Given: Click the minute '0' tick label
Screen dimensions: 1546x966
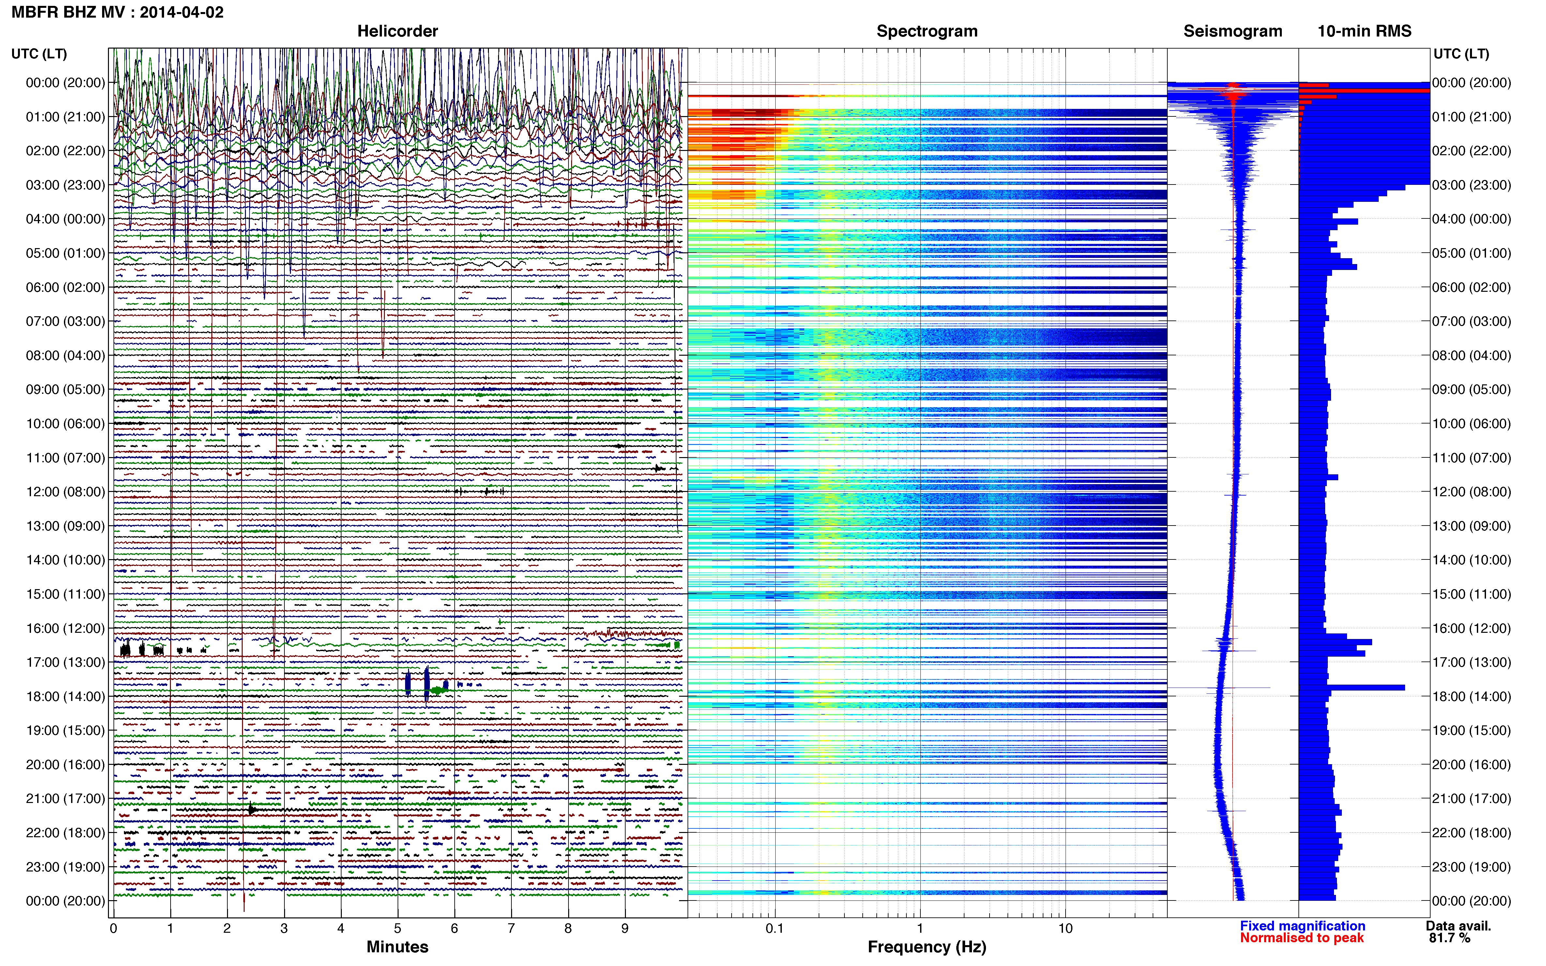Looking at the screenshot, I should pyautogui.click(x=113, y=928).
